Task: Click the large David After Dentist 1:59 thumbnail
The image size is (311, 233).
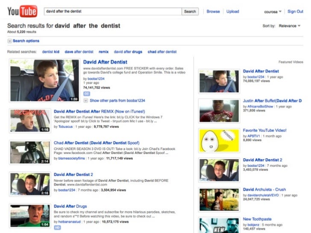Action: pyautogui.click(x=44, y=80)
